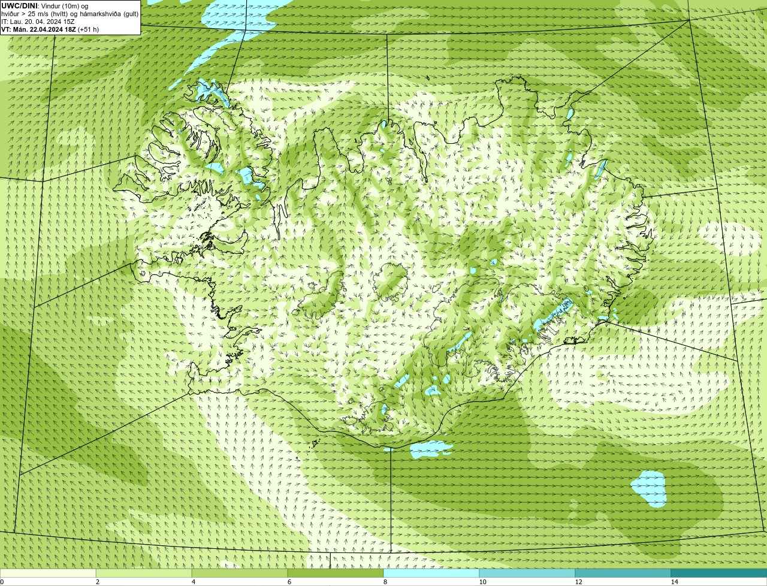This screenshot has width=767, height=586.
Task: Click the 'IT: Lau. 20. 04. 2024 15Z' line
Action: (38, 22)
